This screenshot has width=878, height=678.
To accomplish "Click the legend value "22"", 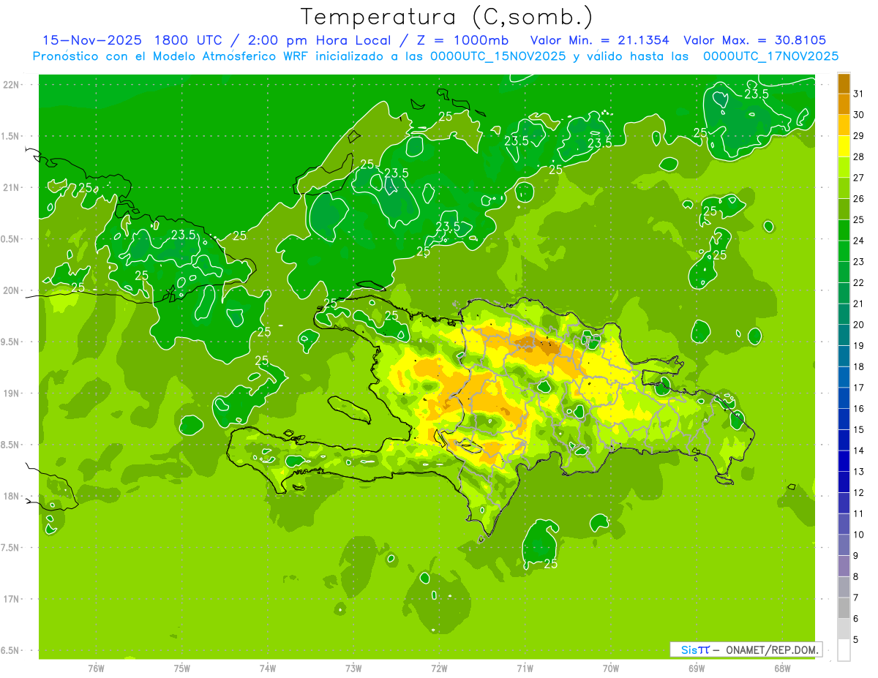I will tap(858, 282).
